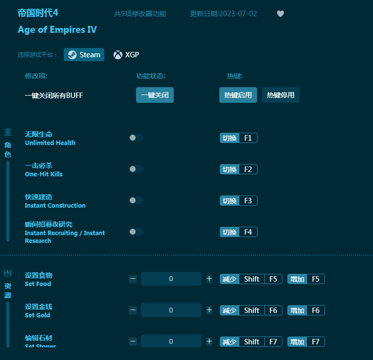Click 减少 Shift F7 hotkey for stones
This screenshot has width=373, height=360.
(251, 342)
